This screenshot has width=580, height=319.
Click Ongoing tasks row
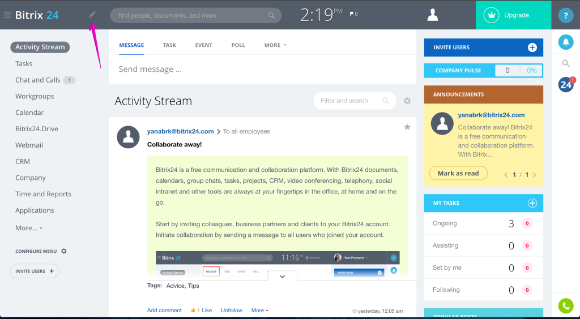pyautogui.click(x=484, y=223)
